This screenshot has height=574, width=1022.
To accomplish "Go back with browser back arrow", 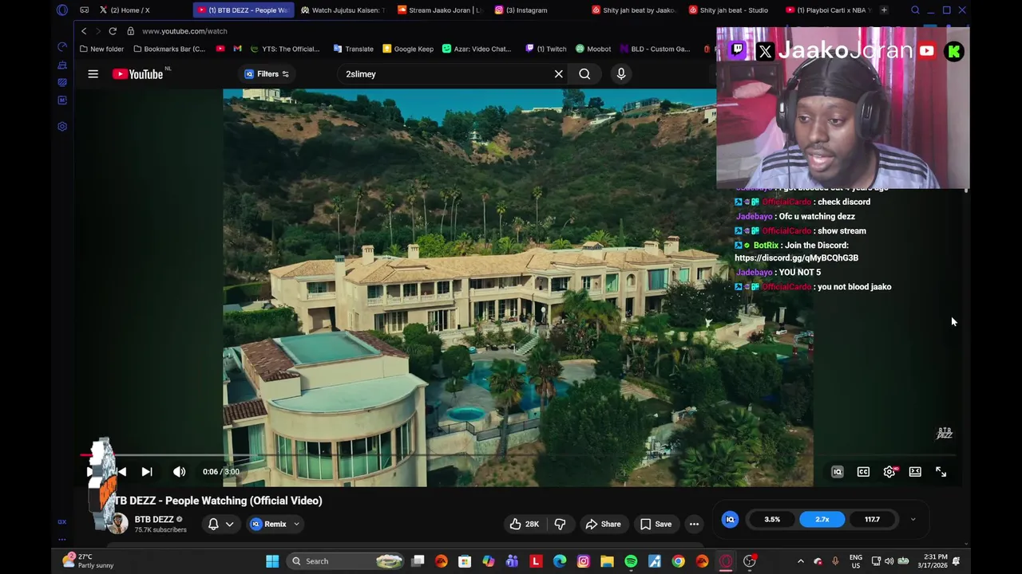I will pos(84,31).
